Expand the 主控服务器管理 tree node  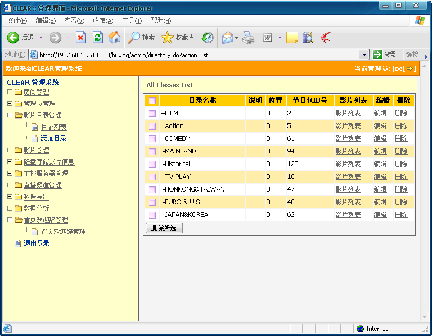point(10,173)
